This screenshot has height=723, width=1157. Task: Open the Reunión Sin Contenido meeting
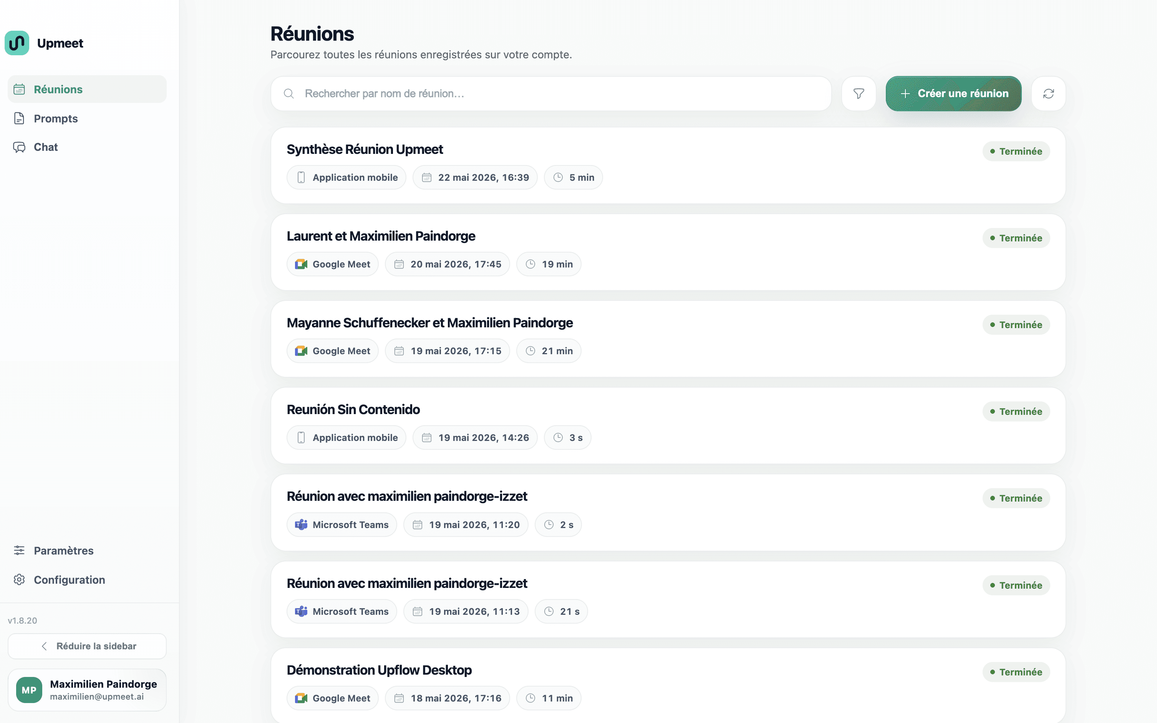click(668, 426)
